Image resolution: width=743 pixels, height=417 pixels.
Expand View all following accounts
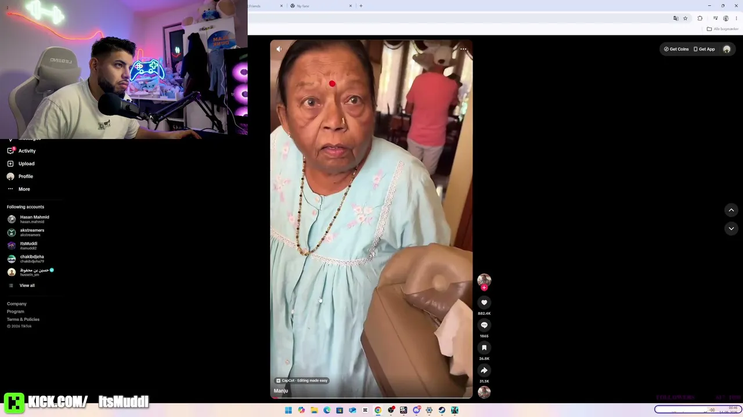[21, 286]
